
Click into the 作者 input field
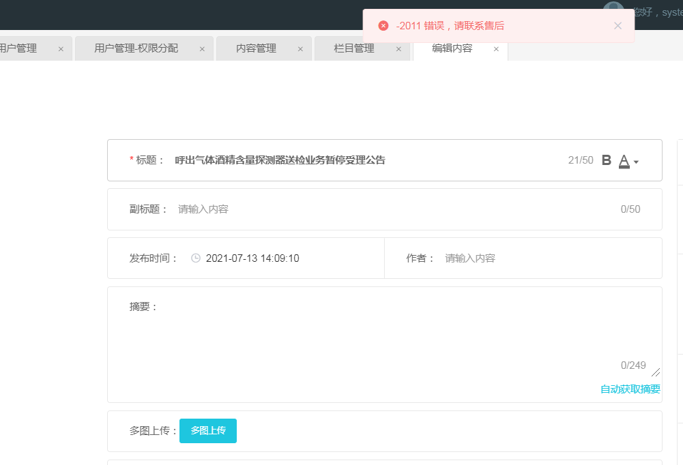pos(546,258)
